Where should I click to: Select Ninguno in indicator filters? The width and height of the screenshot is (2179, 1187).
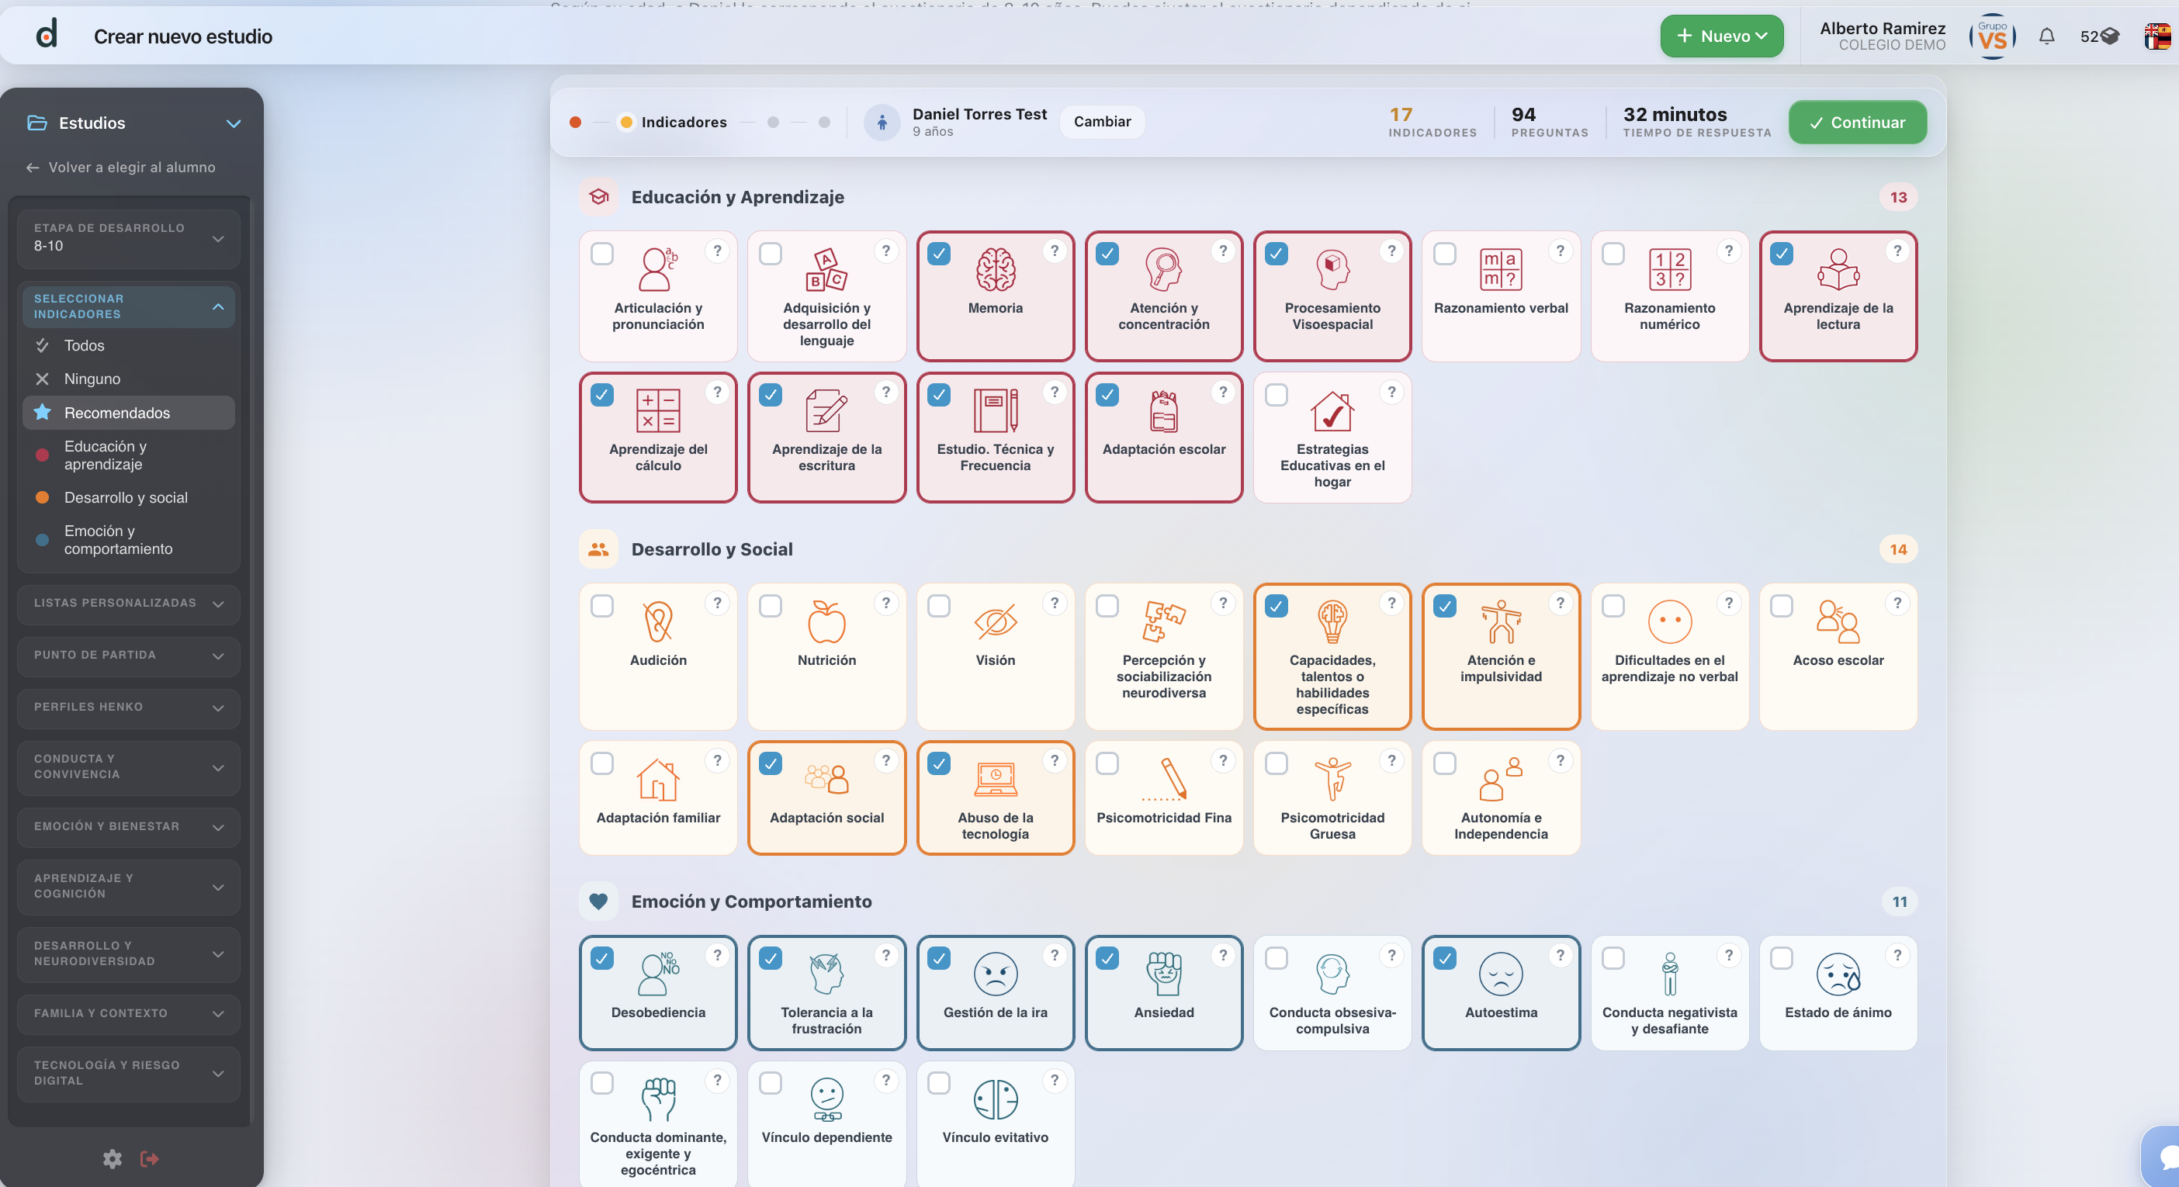[x=129, y=379]
